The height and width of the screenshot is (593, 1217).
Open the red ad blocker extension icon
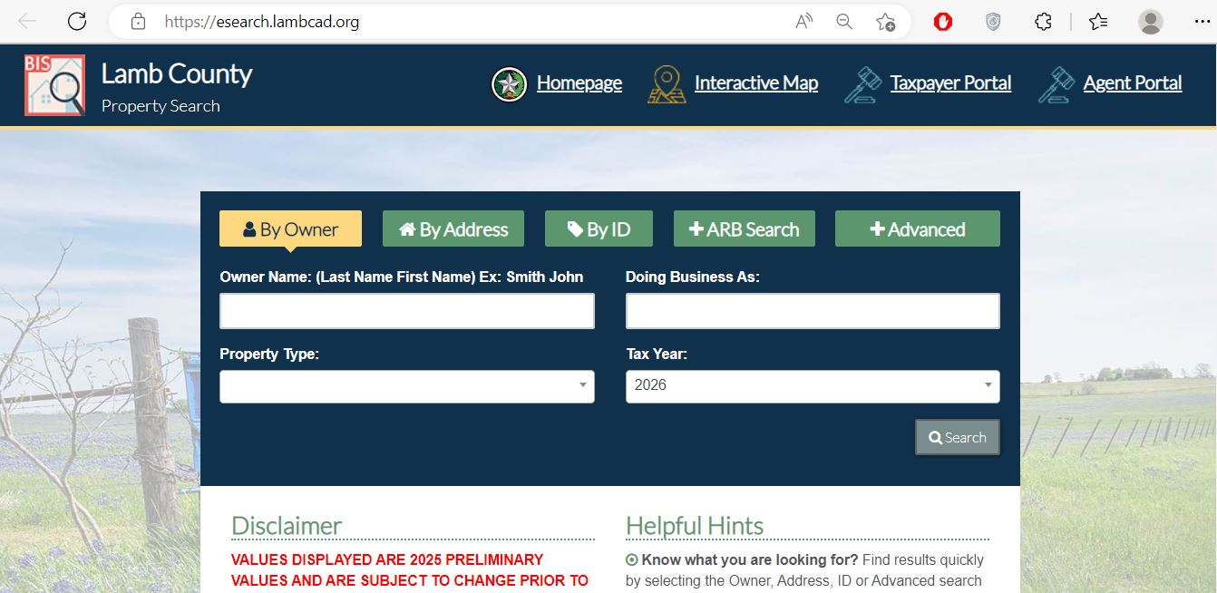943,22
